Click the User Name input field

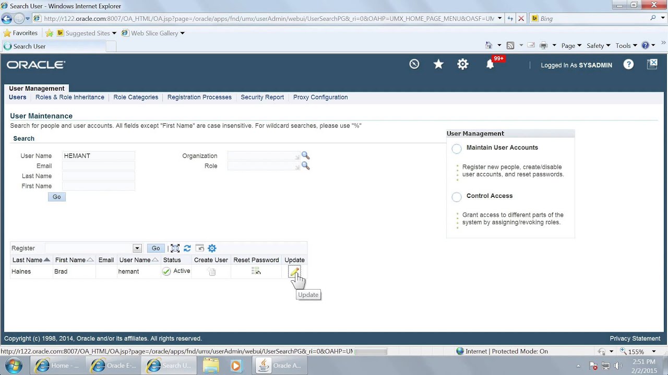click(x=98, y=156)
